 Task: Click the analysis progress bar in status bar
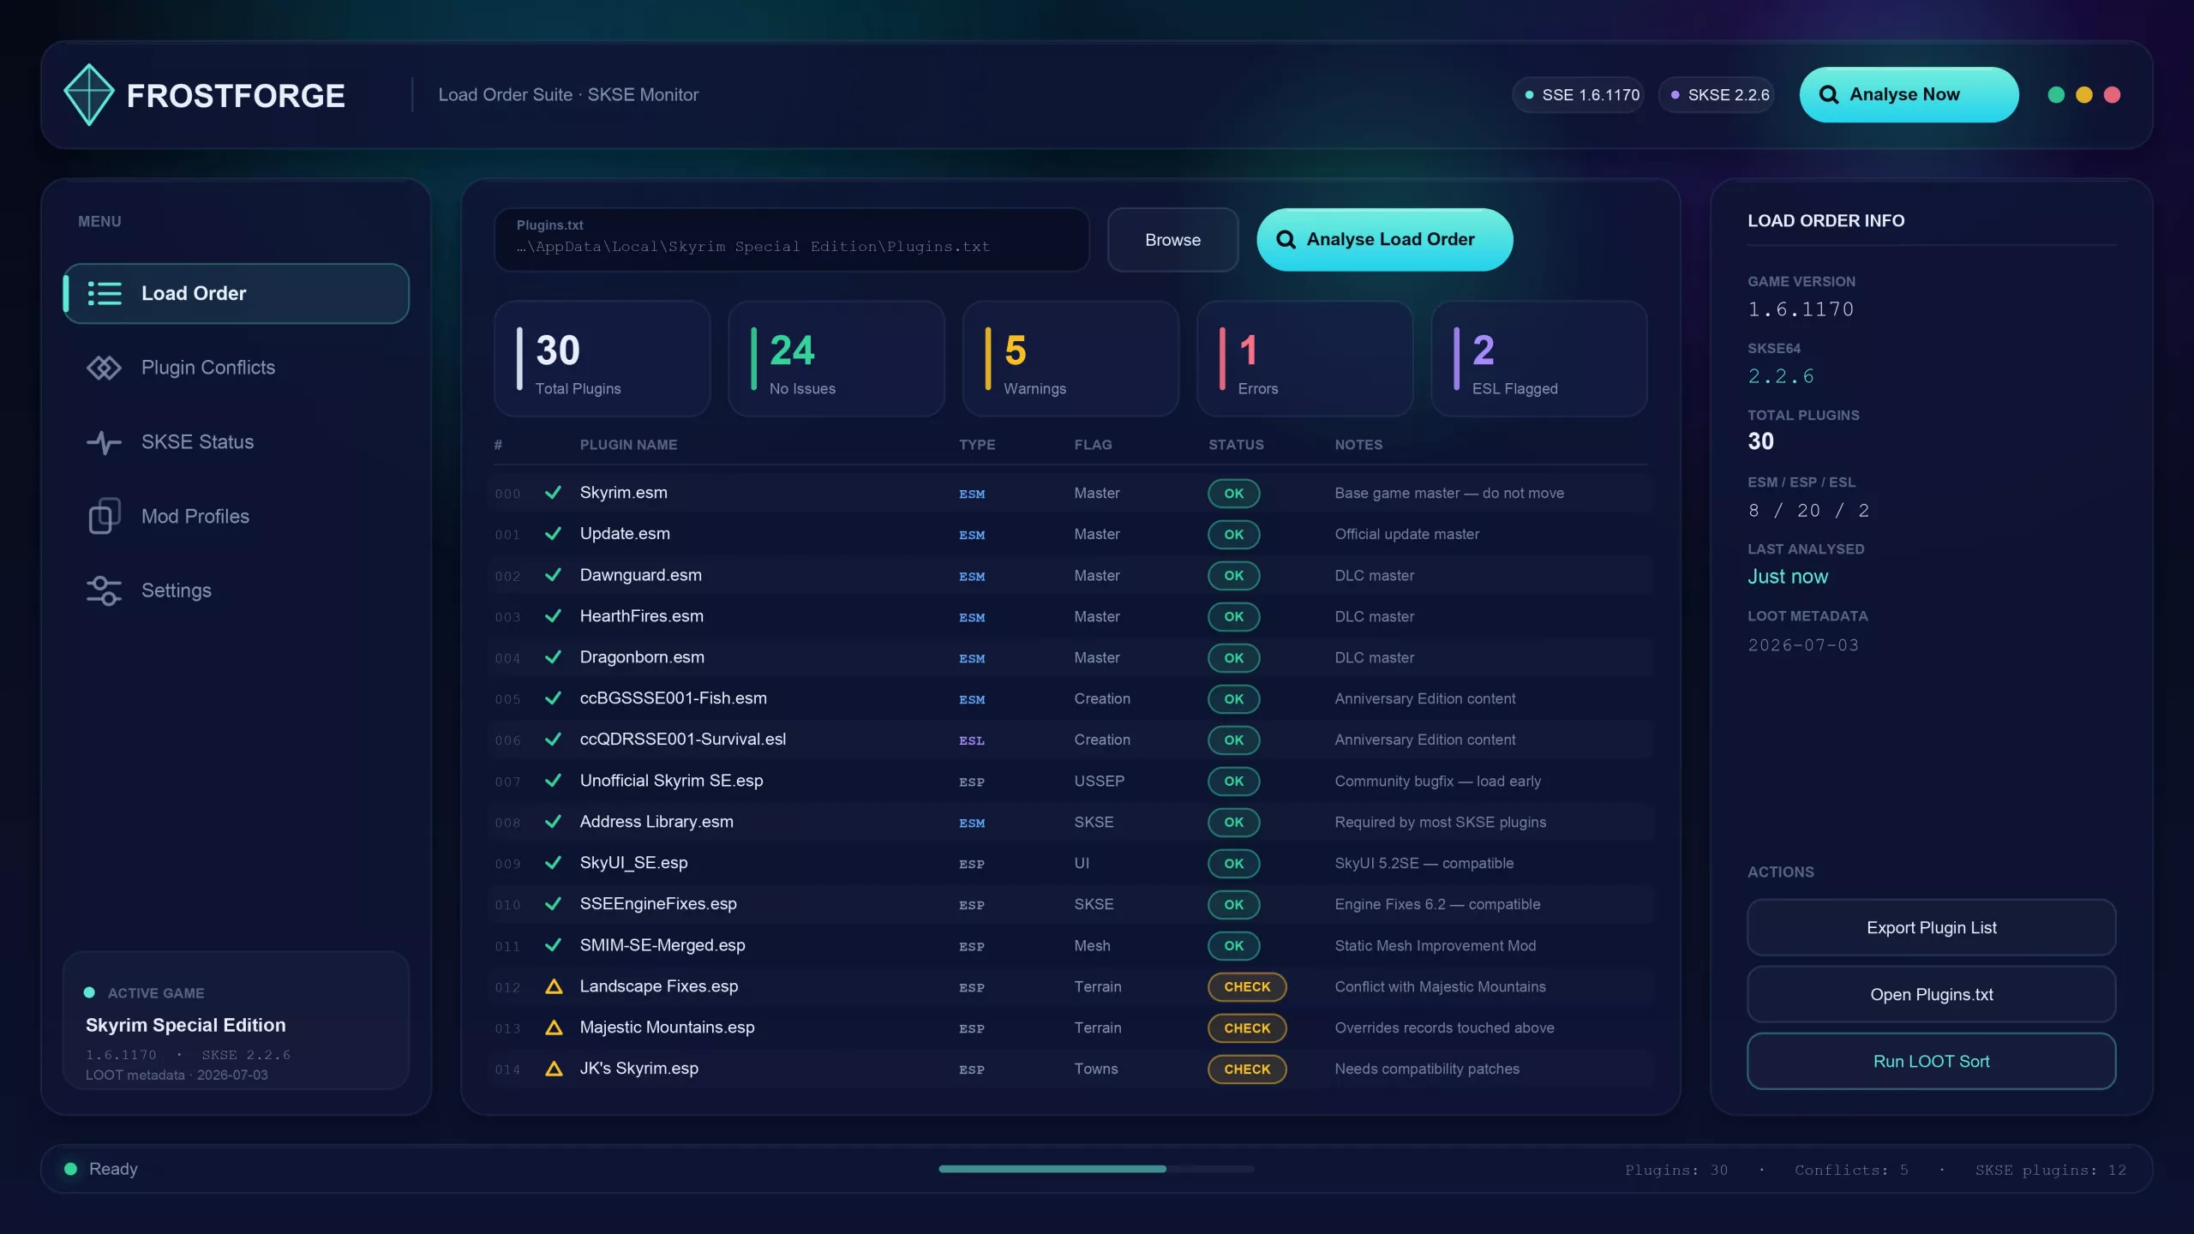(1096, 1169)
